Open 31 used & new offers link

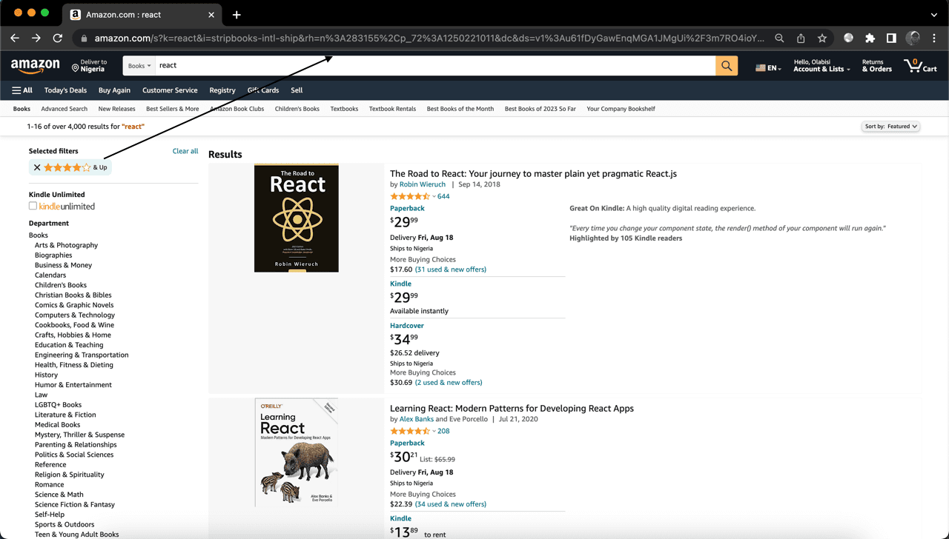point(451,269)
